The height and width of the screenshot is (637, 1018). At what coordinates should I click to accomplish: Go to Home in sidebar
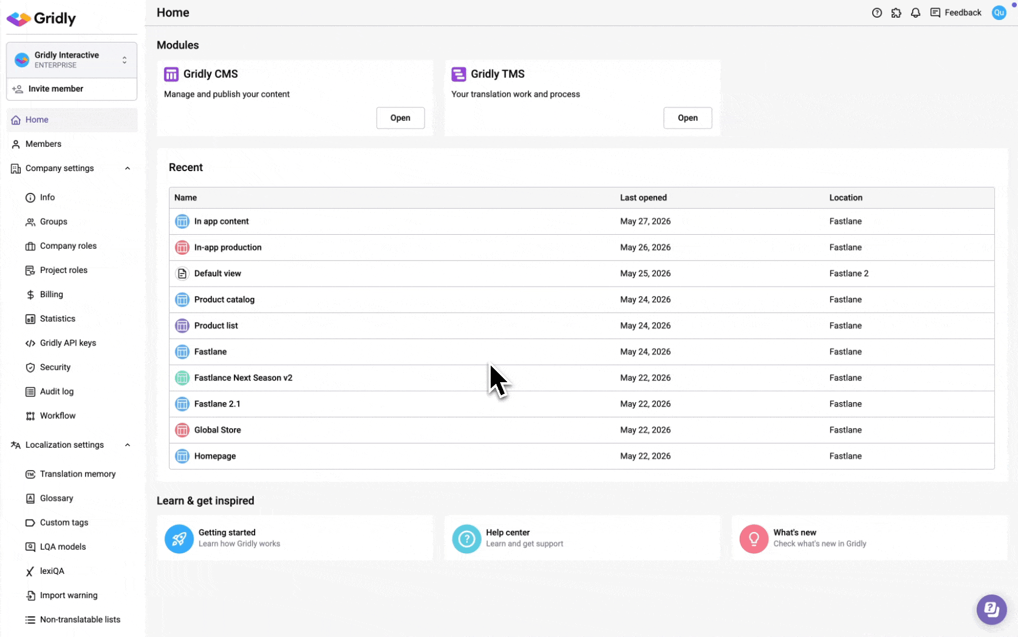(x=72, y=120)
